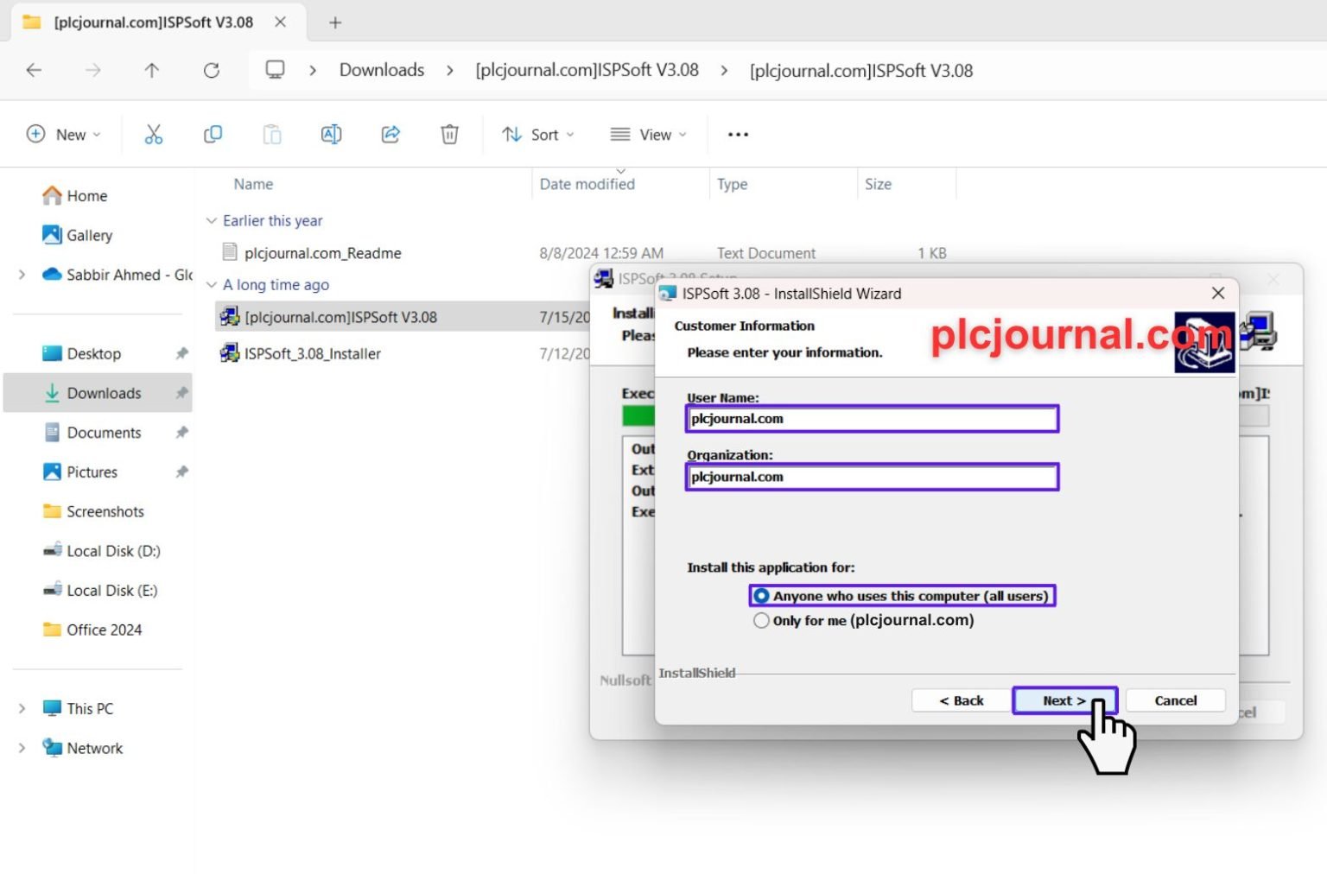Click inside the User Name field
The image size is (1327, 874).
tap(871, 418)
